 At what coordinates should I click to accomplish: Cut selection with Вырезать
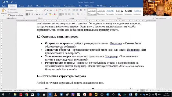[x=12, y=9]
